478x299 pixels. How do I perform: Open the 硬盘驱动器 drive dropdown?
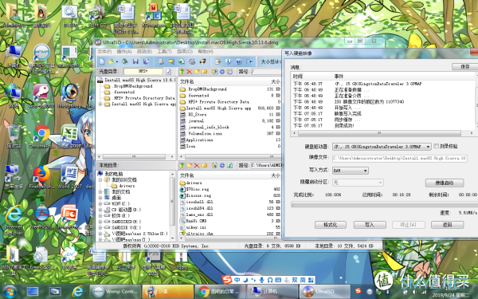pos(382,147)
